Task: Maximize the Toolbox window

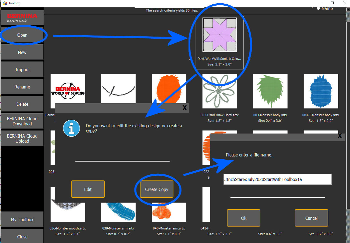Action: [332, 3]
